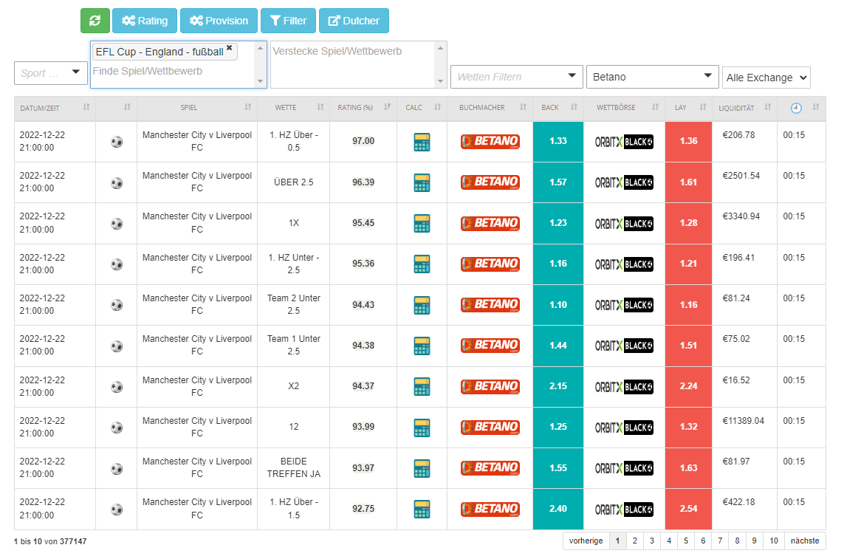Go to page 5
Viewport: 844px width, 559px height.
pyautogui.click(x=686, y=541)
